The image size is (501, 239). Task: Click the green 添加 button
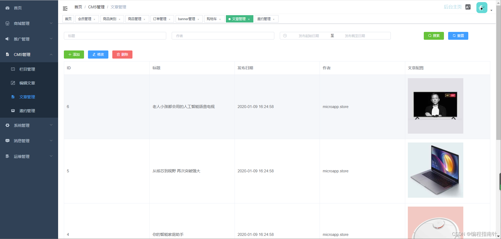pyautogui.click(x=74, y=54)
